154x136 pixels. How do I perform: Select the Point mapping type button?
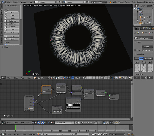tap(141, 59)
